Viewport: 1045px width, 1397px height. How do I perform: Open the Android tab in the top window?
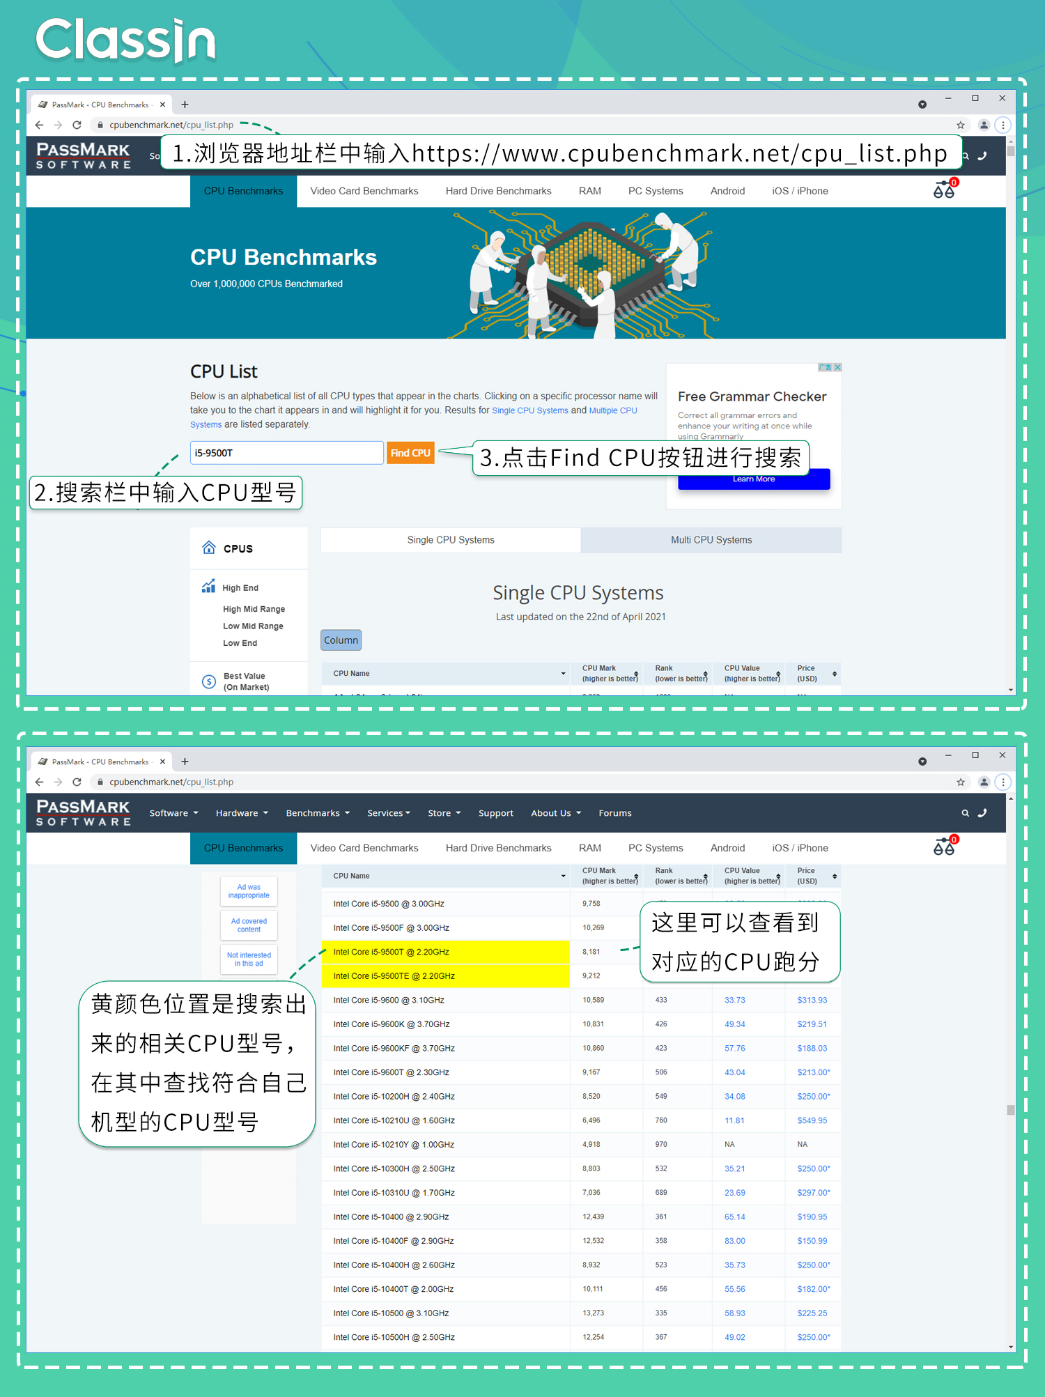pyautogui.click(x=727, y=191)
